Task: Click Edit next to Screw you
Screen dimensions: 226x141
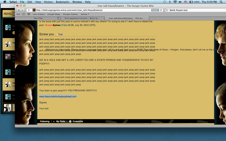Action: [60, 35]
